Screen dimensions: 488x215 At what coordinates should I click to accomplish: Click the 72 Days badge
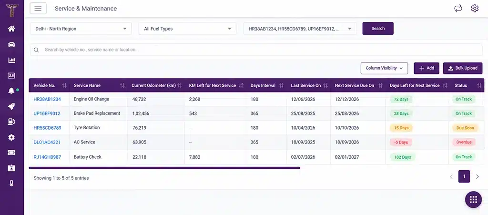click(x=401, y=99)
